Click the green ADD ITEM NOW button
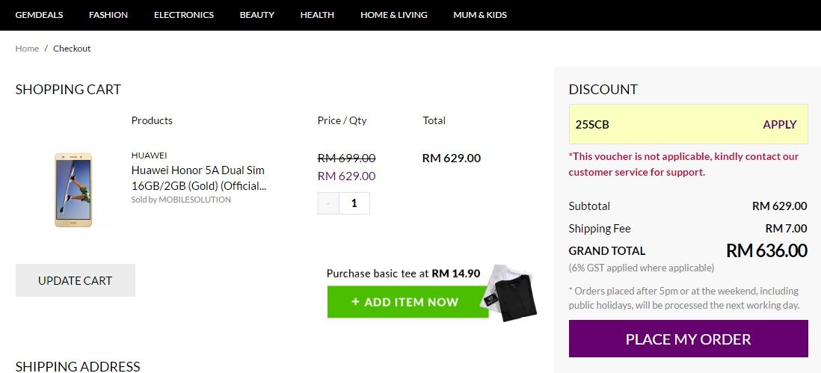This screenshot has height=373, width=821. (x=408, y=302)
